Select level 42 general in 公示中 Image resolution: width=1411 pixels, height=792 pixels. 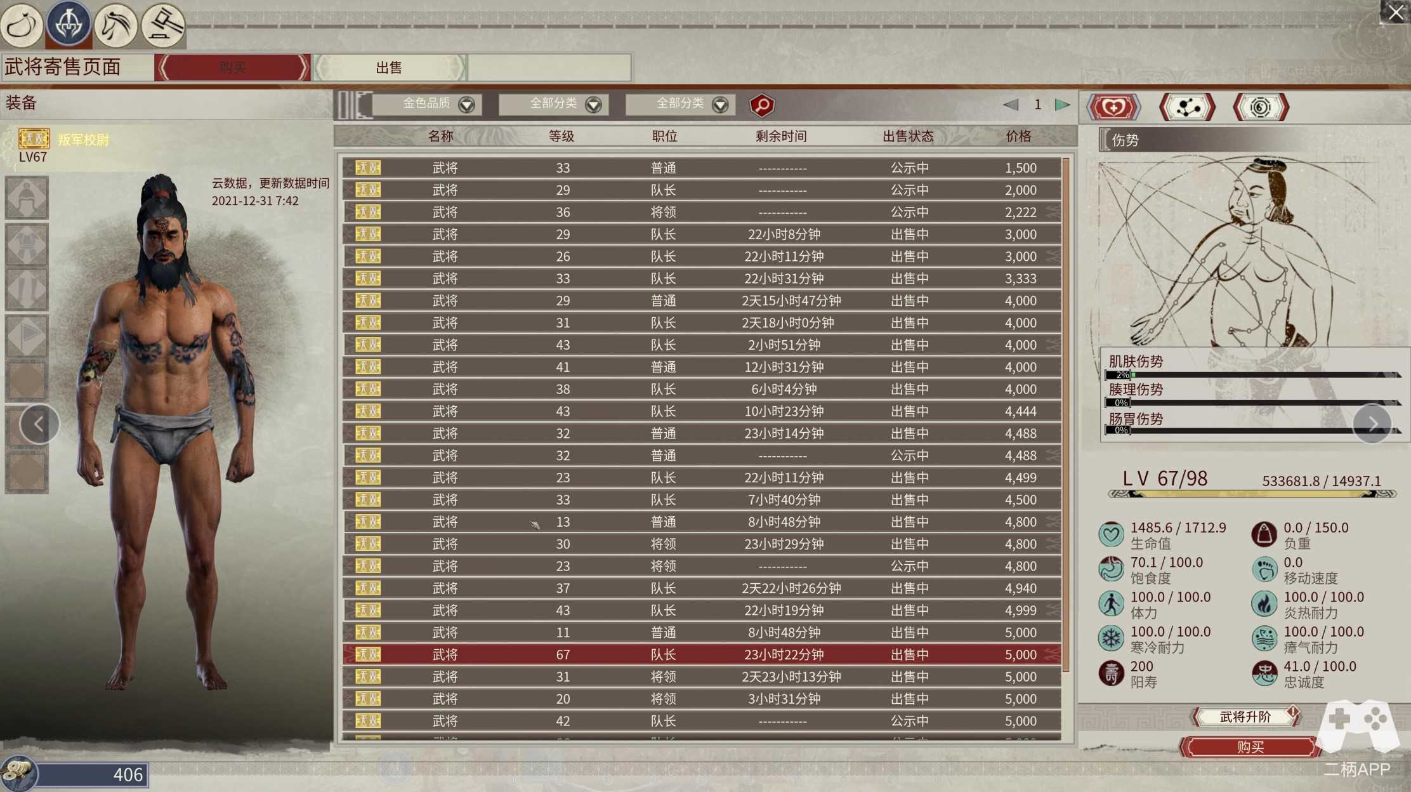(702, 721)
